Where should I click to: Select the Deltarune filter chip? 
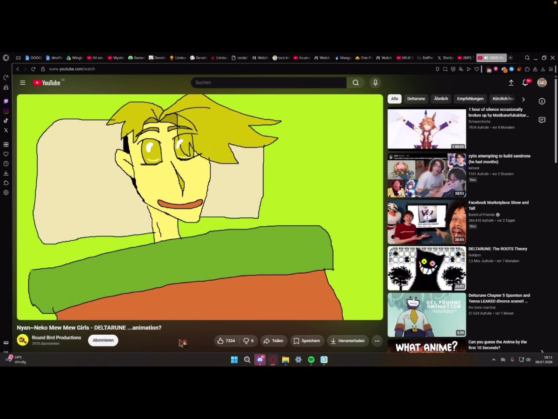click(x=416, y=99)
